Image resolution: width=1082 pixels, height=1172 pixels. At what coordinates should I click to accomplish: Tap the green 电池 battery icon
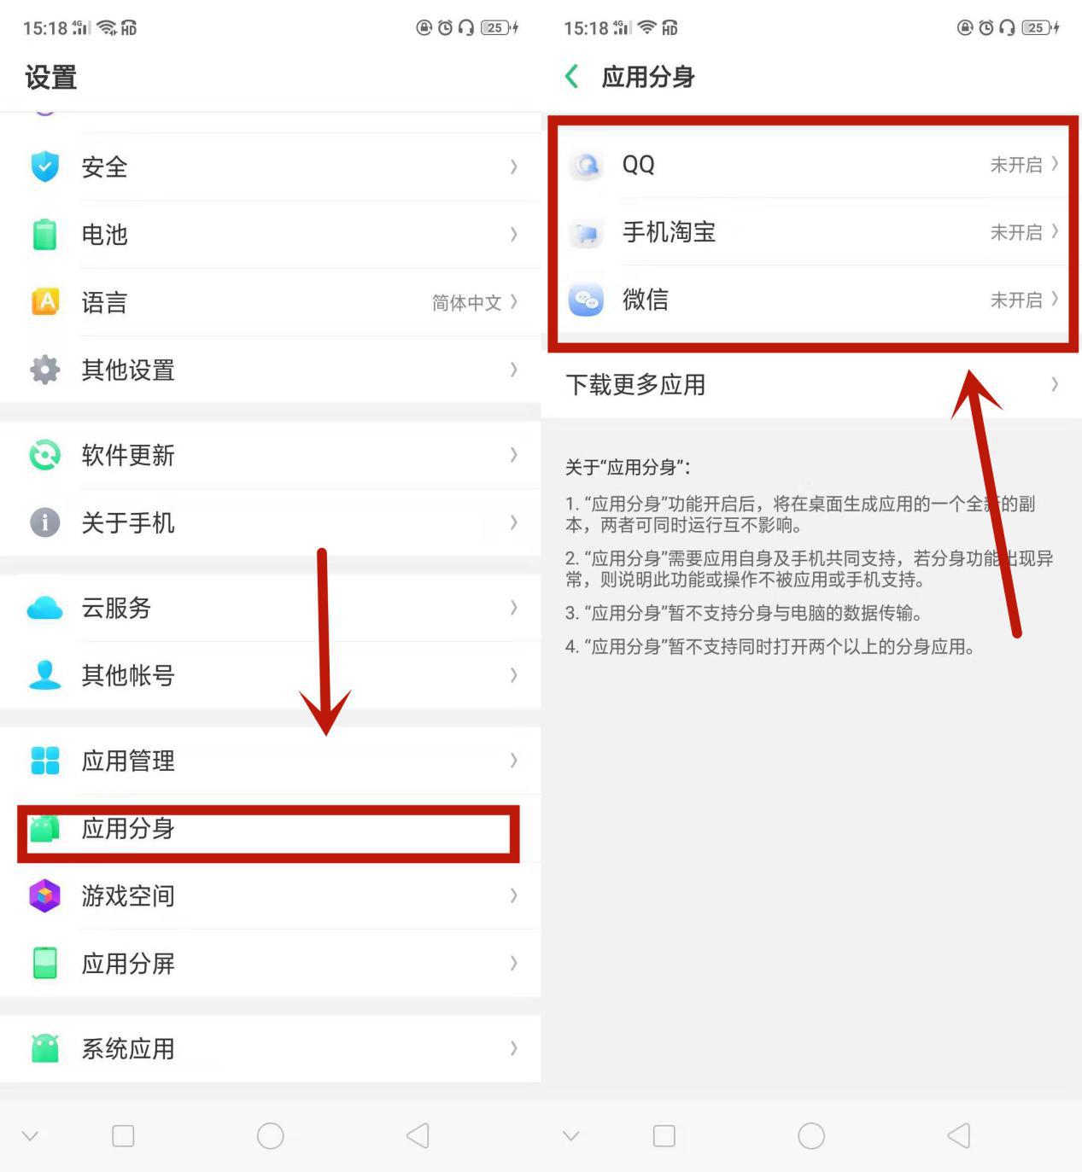point(45,235)
